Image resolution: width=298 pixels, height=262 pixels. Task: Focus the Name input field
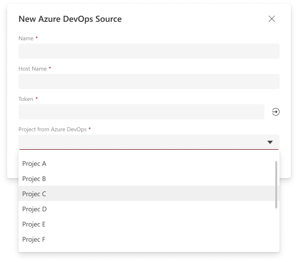[149, 51]
